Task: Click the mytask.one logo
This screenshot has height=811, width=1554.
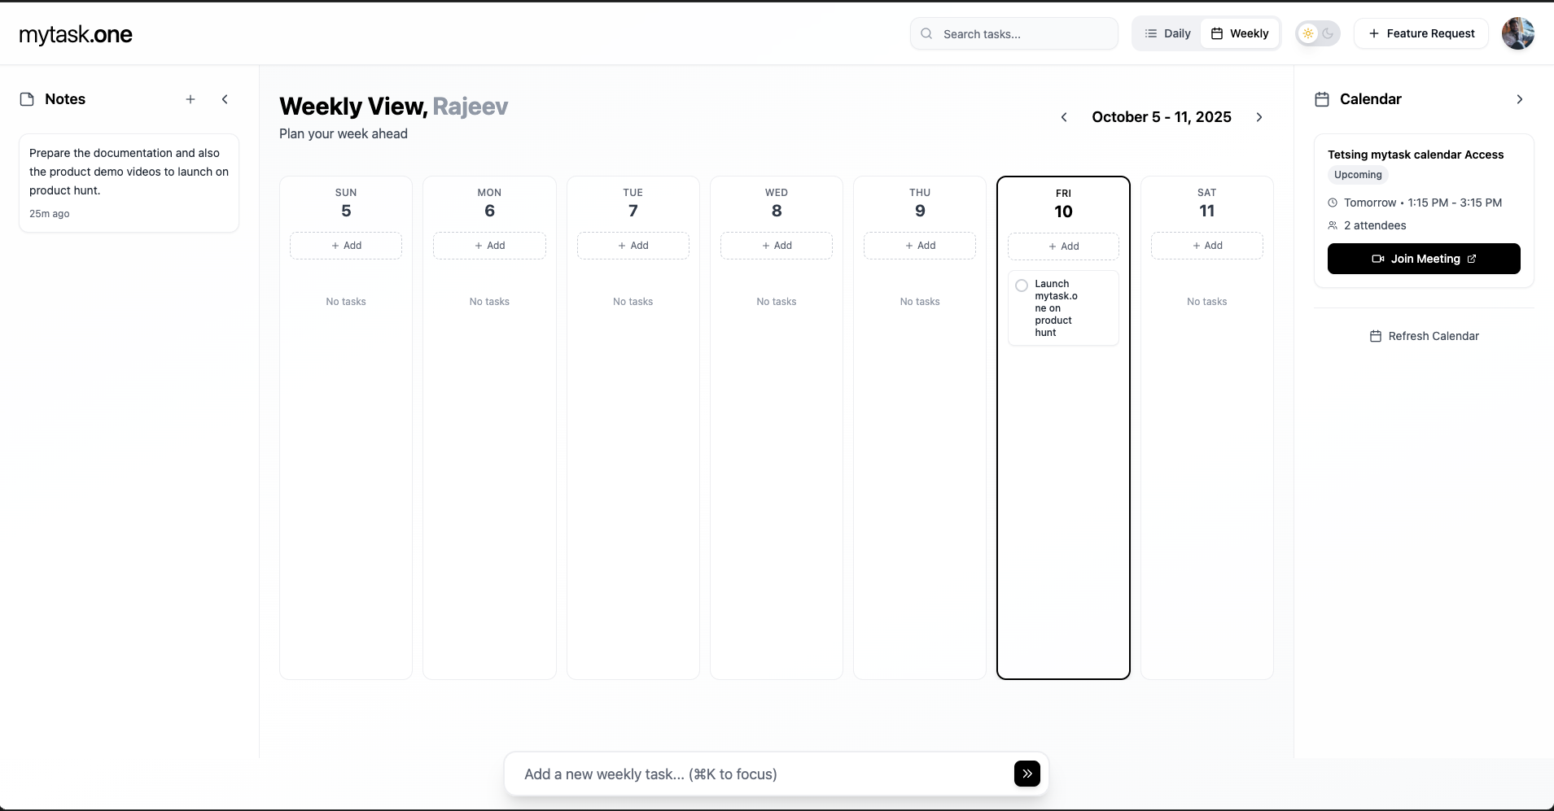Action: pos(76,34)
